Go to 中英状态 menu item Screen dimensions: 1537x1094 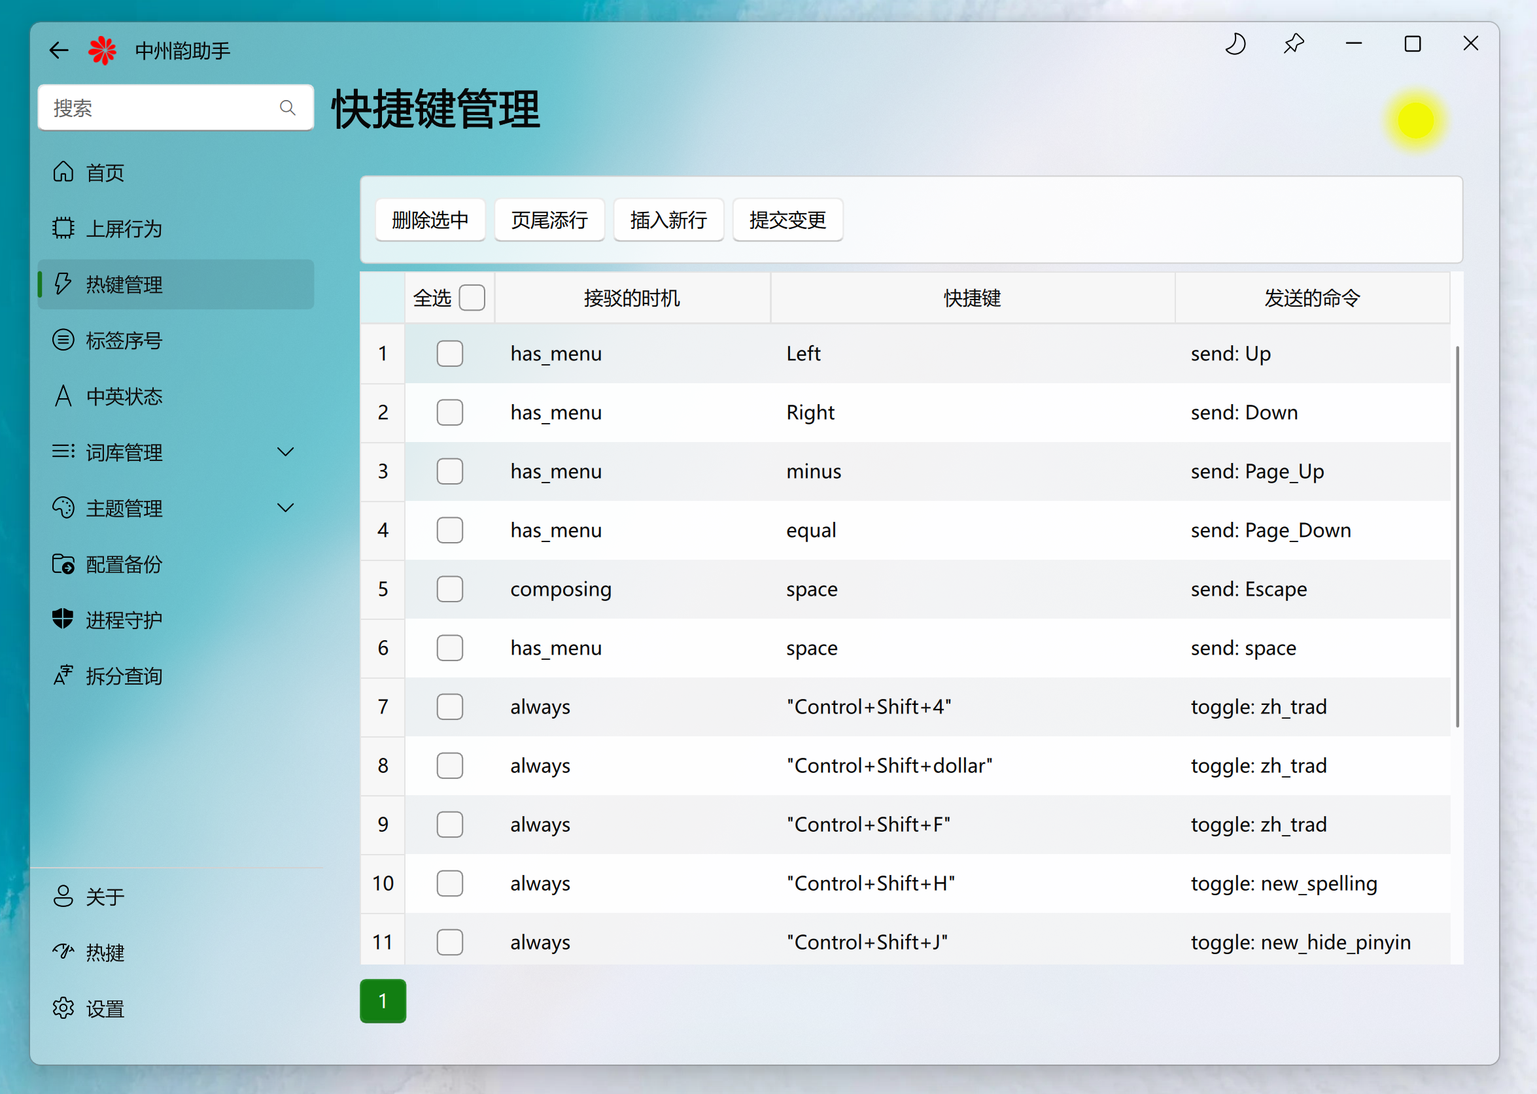pyautogui.click(x=124, y=396)
